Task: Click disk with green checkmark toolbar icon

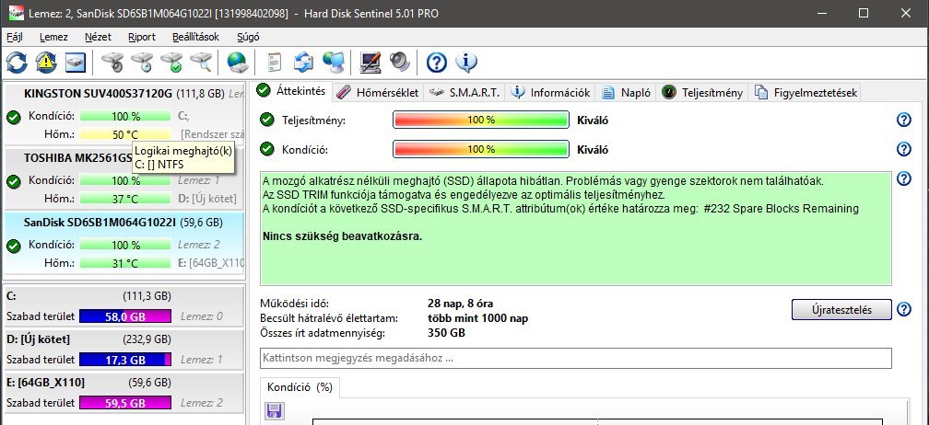Action: (171, 62)
